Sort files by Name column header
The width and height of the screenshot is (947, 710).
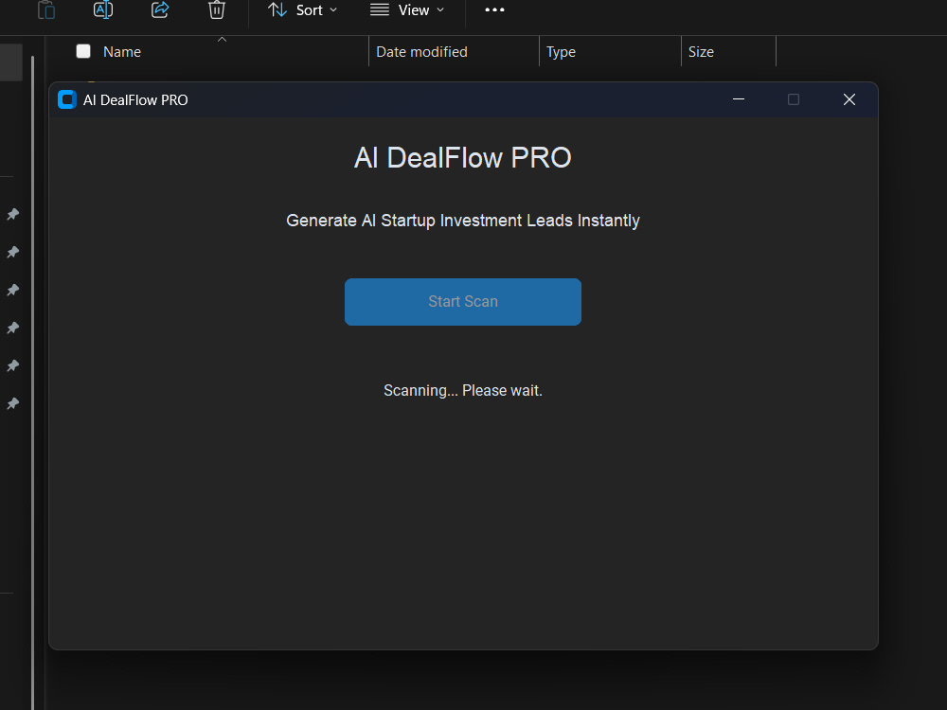click(122, 52)
